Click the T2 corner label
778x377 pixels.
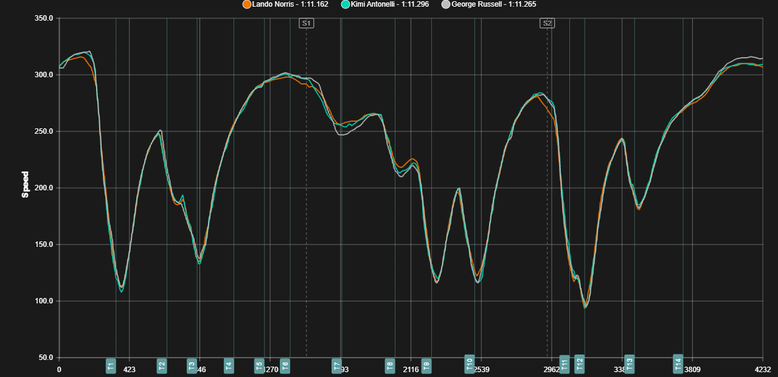pyautogui.click(x=162, y=365)
